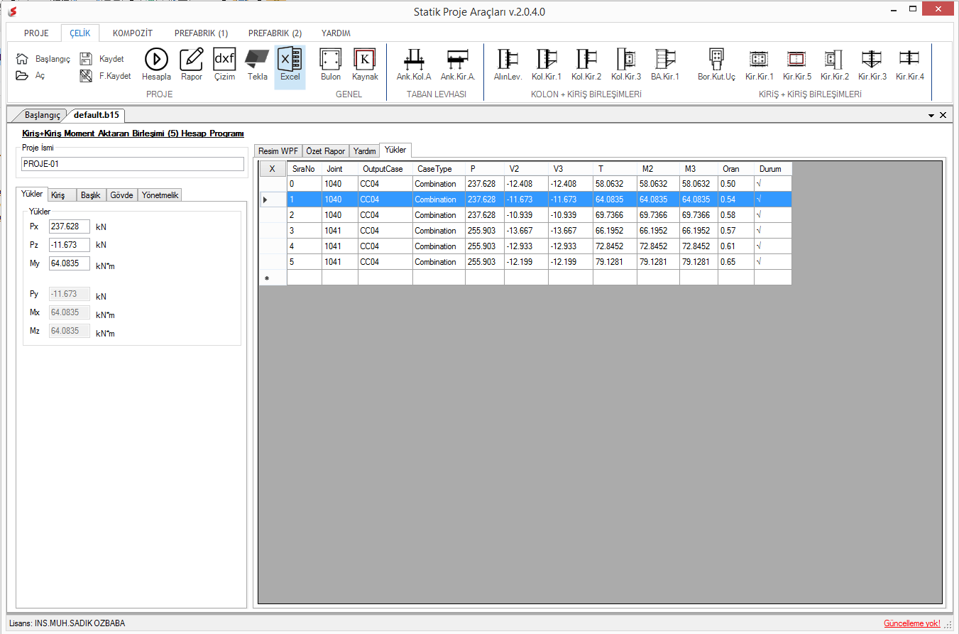Screen dimensions: 959x634
Task: Select Kir.Kir.2 beam connection
Action: pyautogui.click(x=835, y=65)
